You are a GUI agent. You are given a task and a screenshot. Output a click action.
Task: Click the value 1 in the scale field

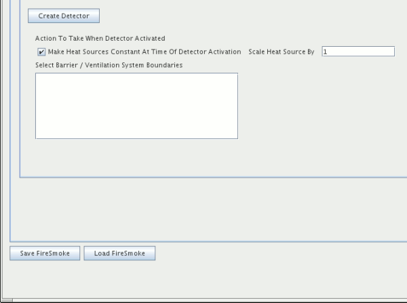pos(326,52)
